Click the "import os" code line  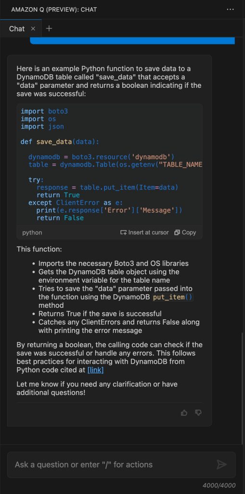[39, 119]
